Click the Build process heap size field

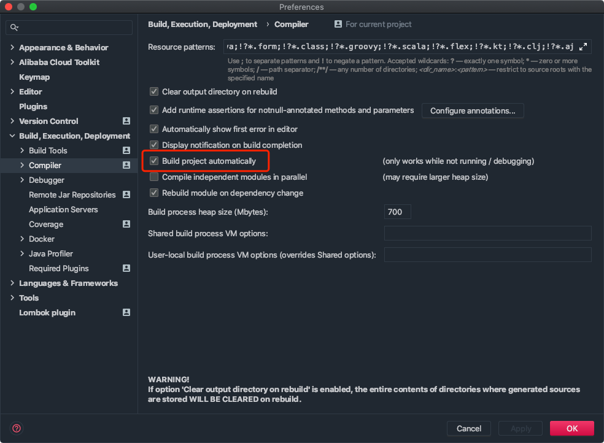tap(397, 212)
